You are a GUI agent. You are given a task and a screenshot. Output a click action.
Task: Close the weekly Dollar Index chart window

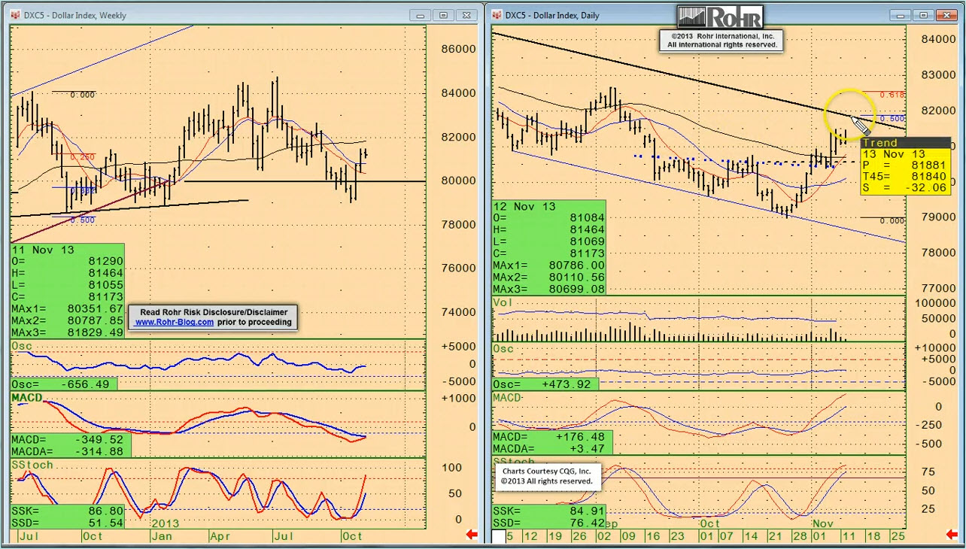pos(469,15)
